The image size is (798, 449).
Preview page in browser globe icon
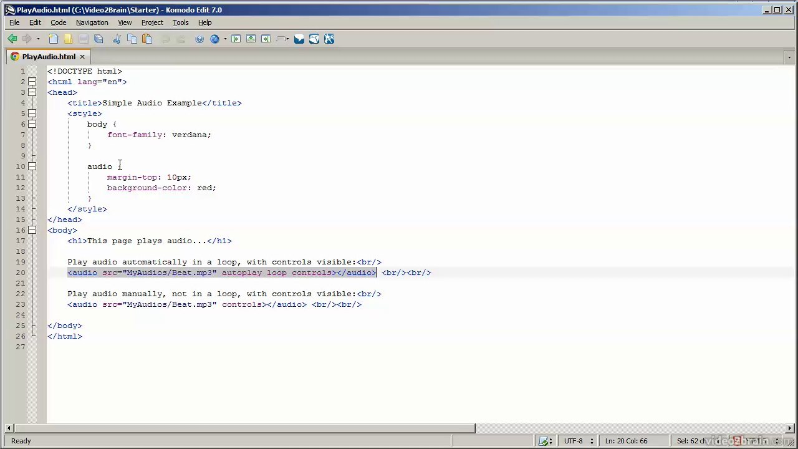[214, 39]
